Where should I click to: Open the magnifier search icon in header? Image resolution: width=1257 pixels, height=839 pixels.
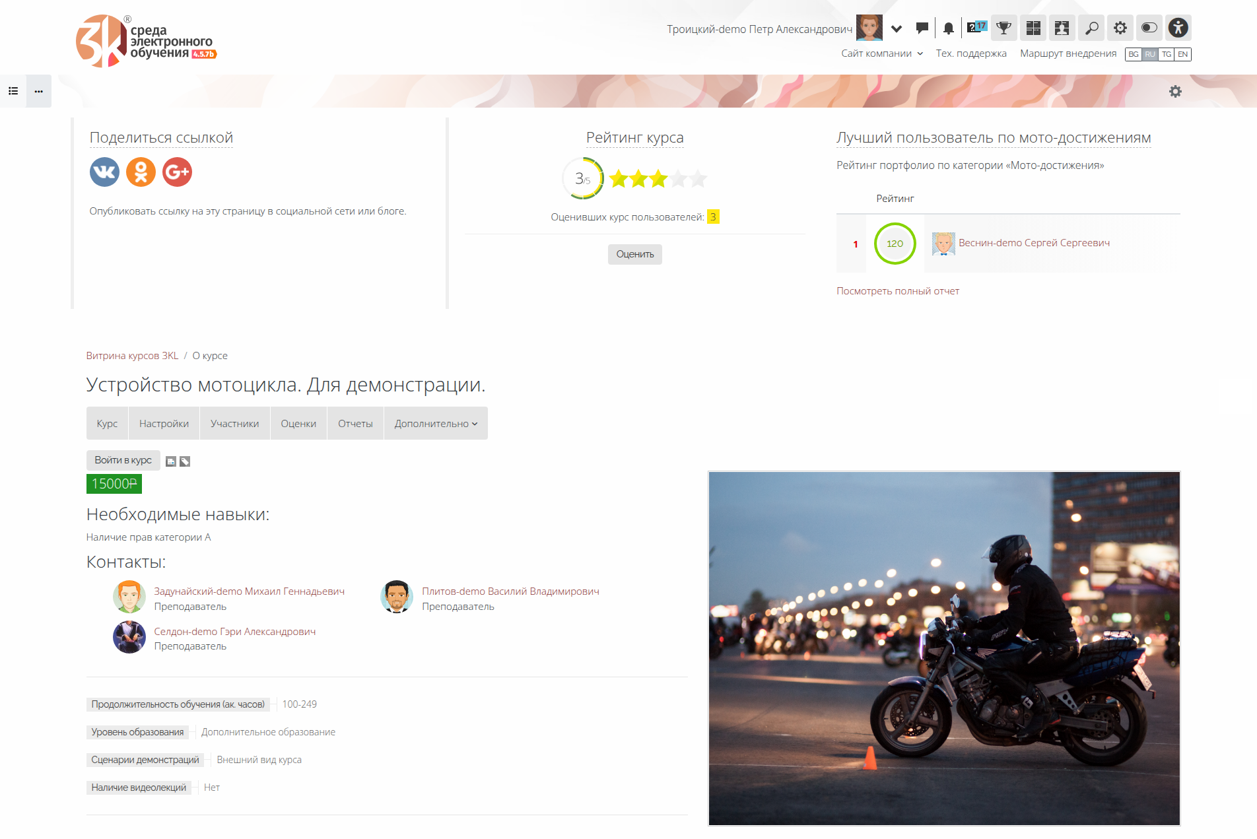point(1091,28)
